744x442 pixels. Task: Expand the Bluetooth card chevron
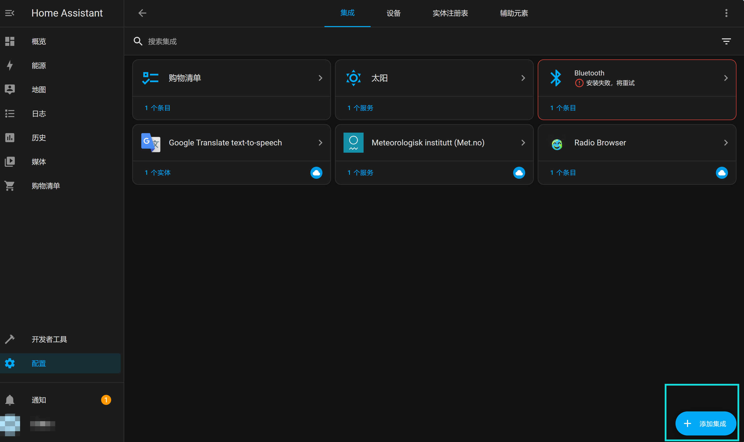click(x=726, y=78)
